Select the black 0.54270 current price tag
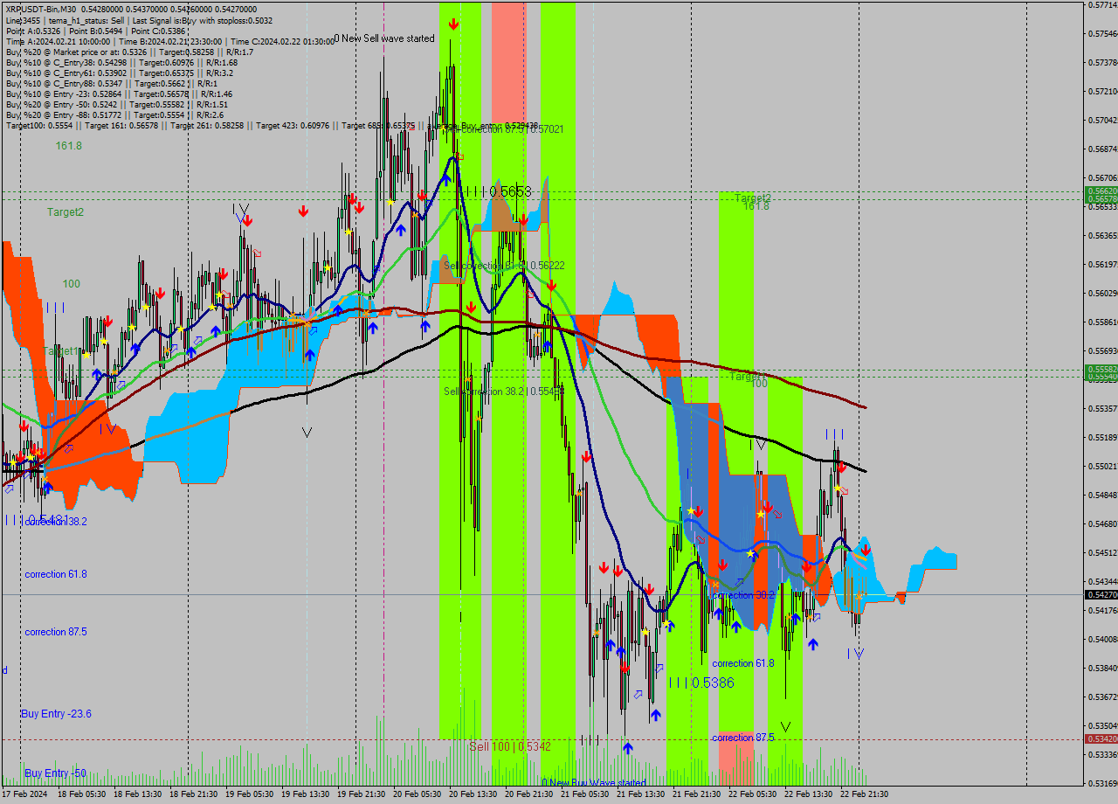Screen dimensions: 1118x804 pos(1101,594)
